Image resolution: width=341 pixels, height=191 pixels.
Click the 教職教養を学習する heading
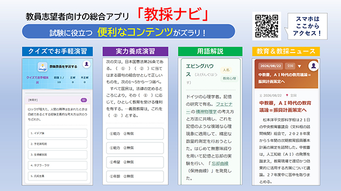click(x=63, y=67)
